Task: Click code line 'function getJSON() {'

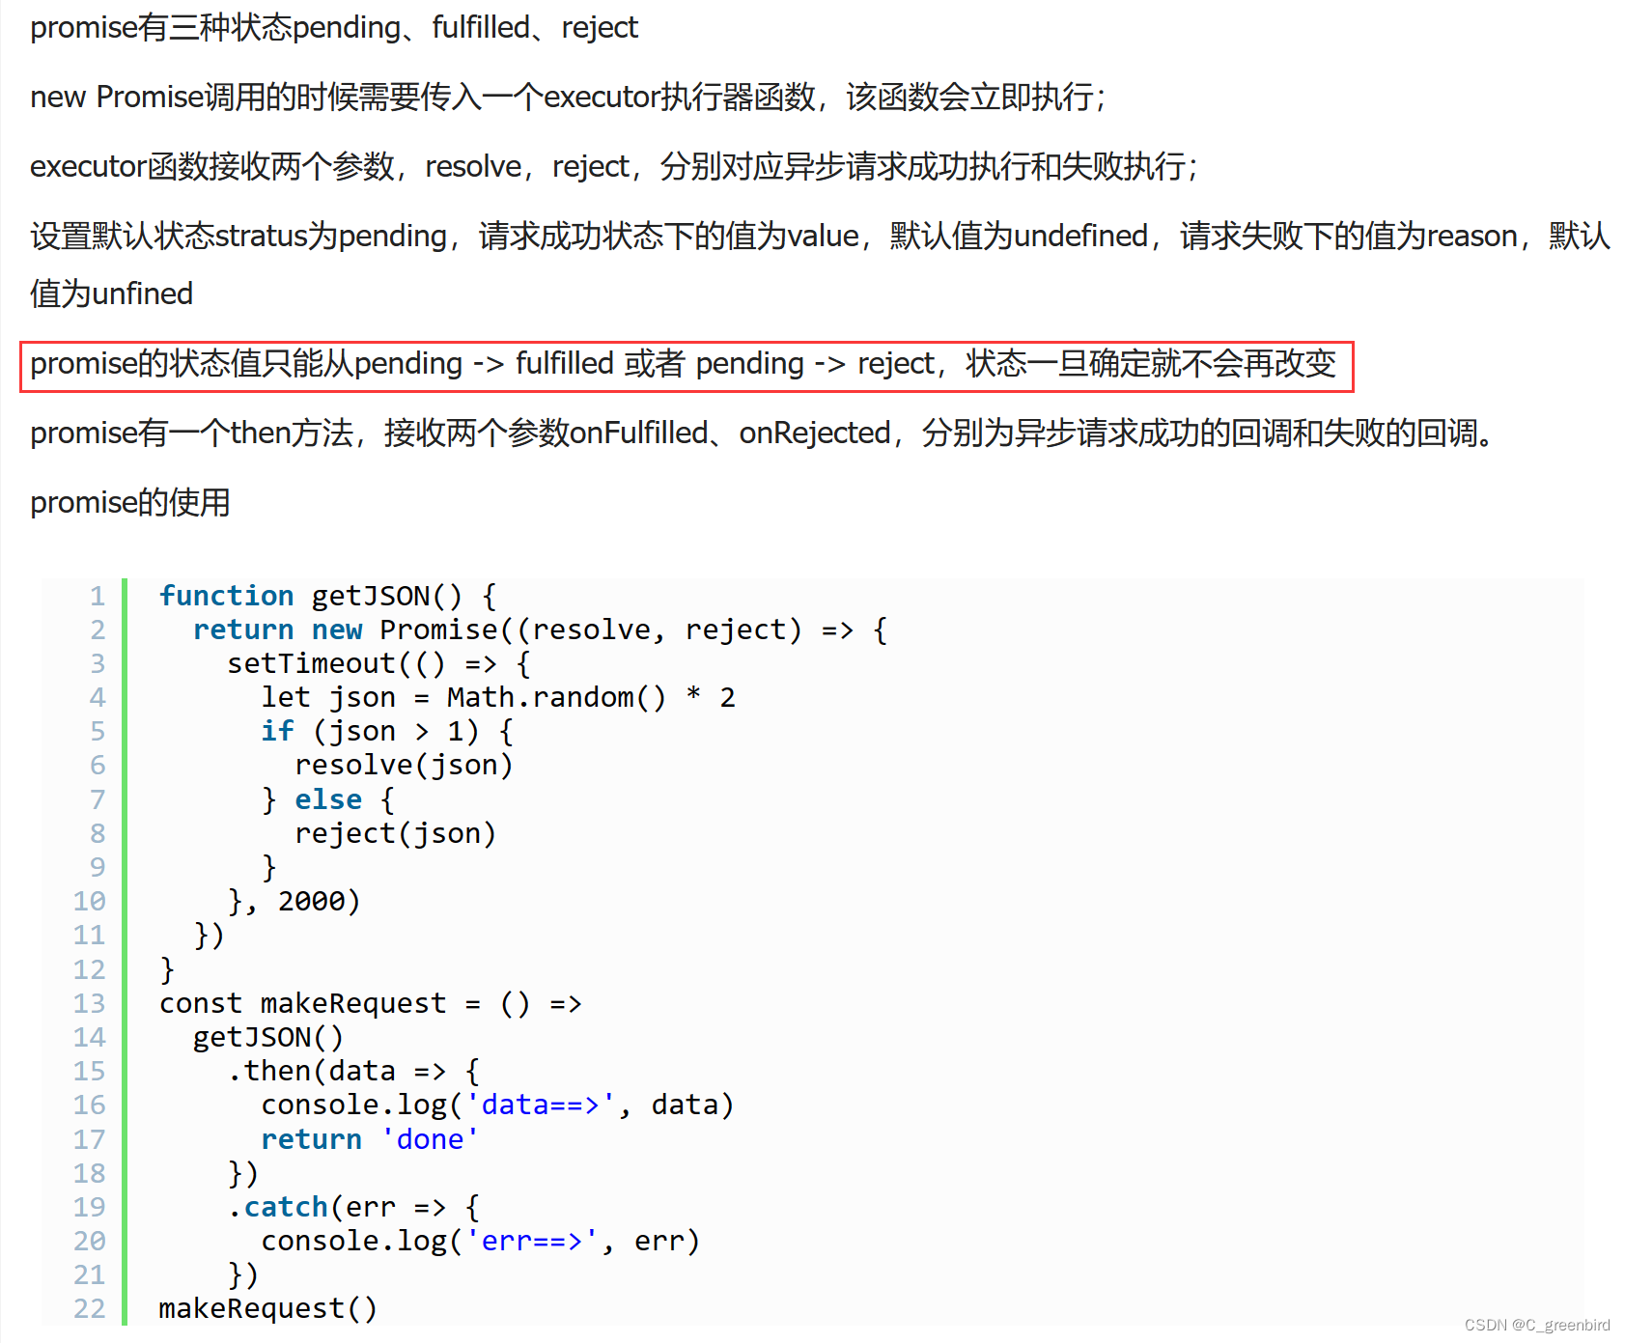Action: 328,596
